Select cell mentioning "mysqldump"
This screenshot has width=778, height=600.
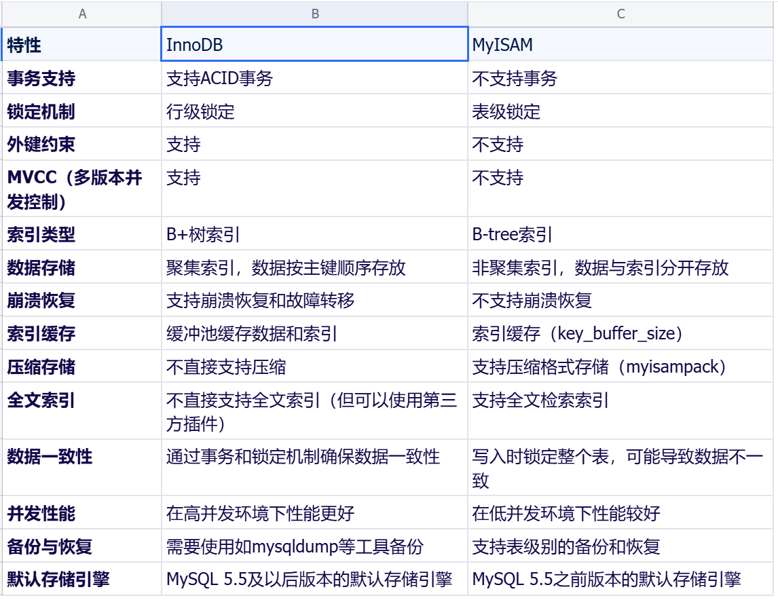click(314, 546)
